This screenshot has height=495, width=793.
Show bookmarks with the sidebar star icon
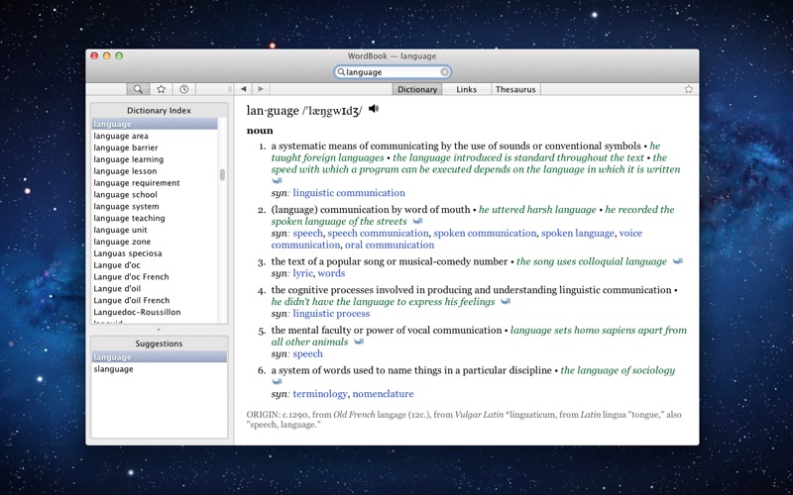pyautogui.click(x=161, y=89)
